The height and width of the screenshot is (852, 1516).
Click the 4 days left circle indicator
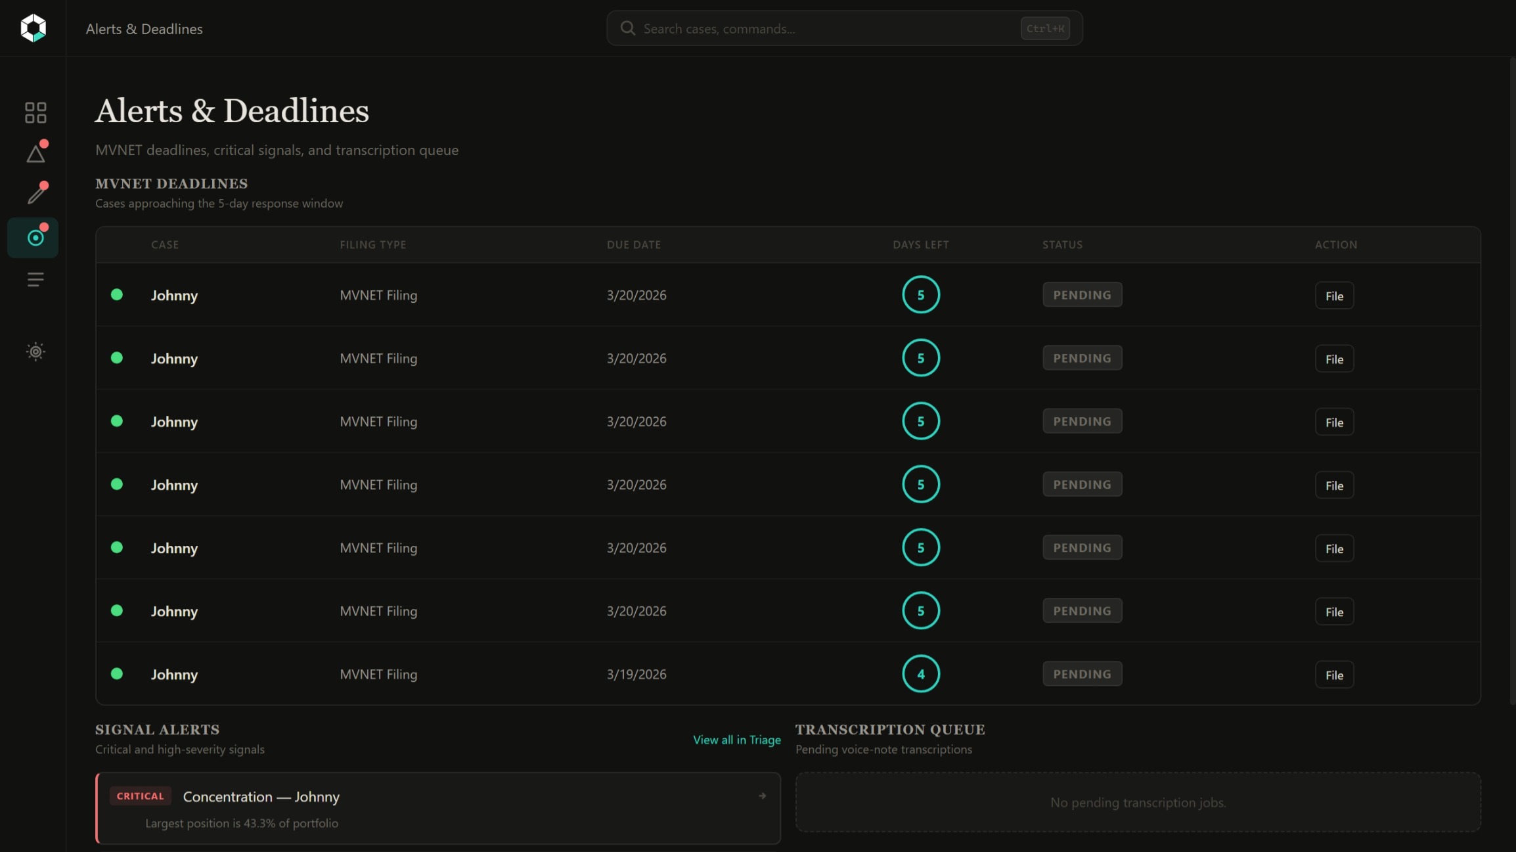(920, 674)
